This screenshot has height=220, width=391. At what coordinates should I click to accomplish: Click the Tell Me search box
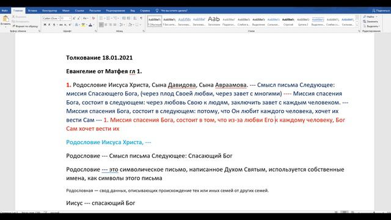click(x=172, y=11)
